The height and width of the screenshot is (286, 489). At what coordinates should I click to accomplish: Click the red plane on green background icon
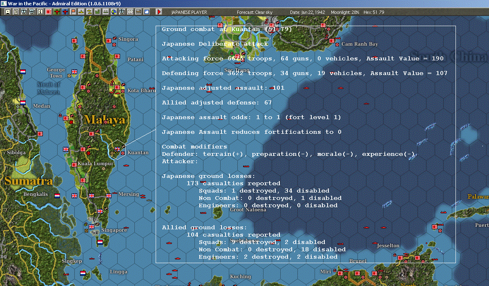tap(57, 12)
